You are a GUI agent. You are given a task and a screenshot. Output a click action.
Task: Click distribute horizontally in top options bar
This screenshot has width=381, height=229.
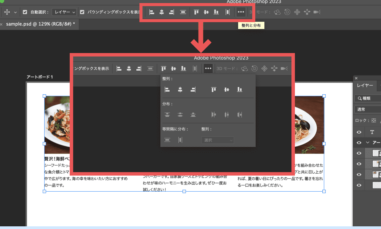227,12
